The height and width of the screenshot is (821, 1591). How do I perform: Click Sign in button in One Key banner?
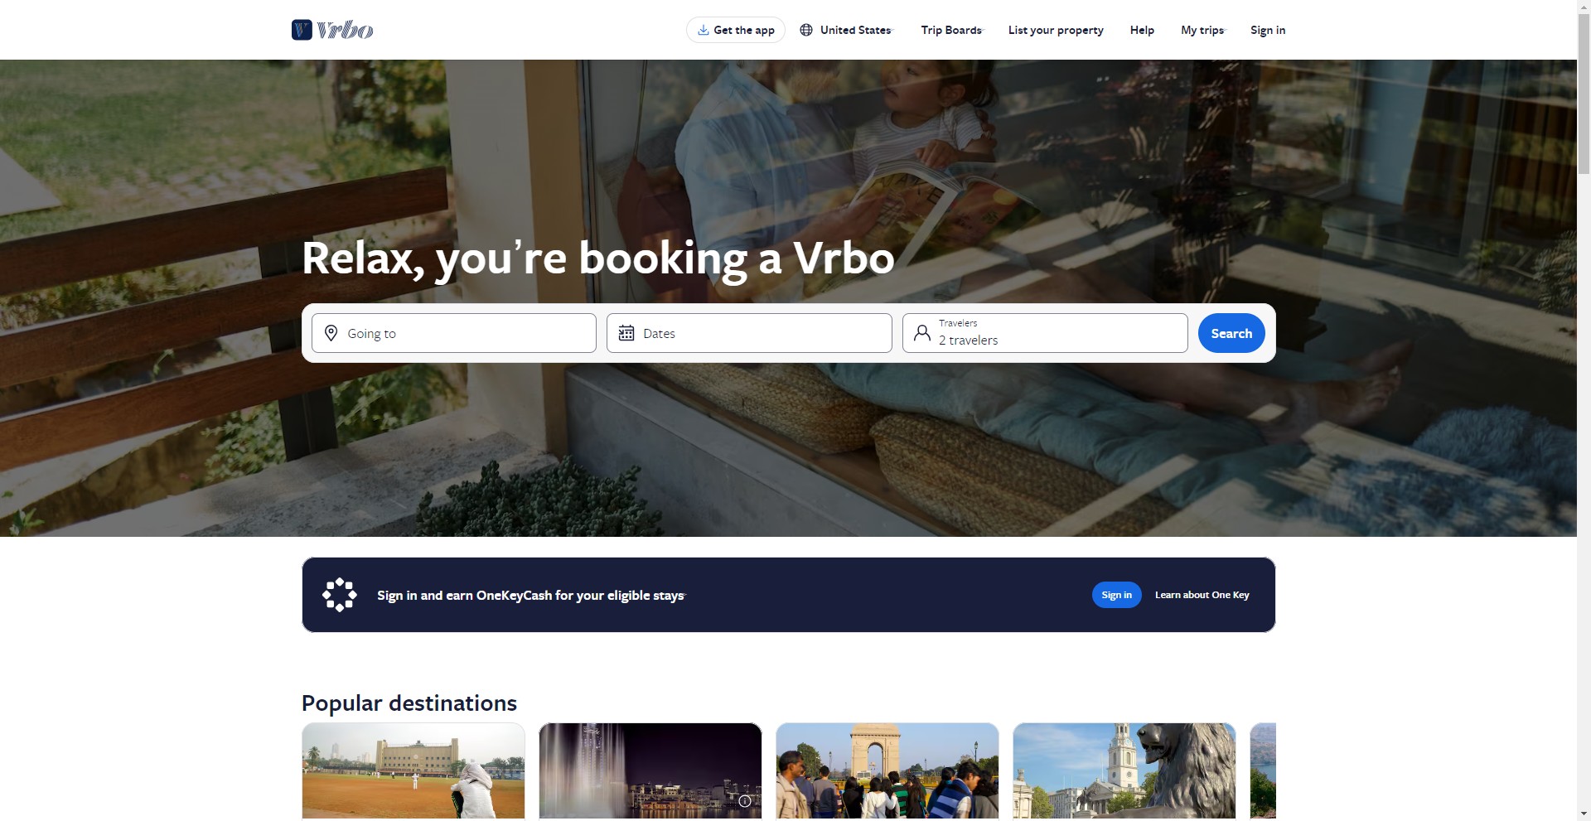[1116, 595]
